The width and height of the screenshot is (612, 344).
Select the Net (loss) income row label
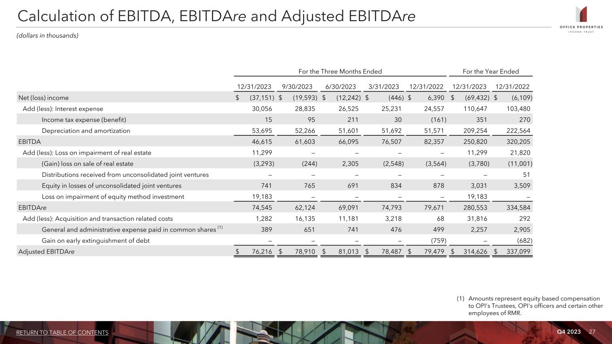coord(43,98)
